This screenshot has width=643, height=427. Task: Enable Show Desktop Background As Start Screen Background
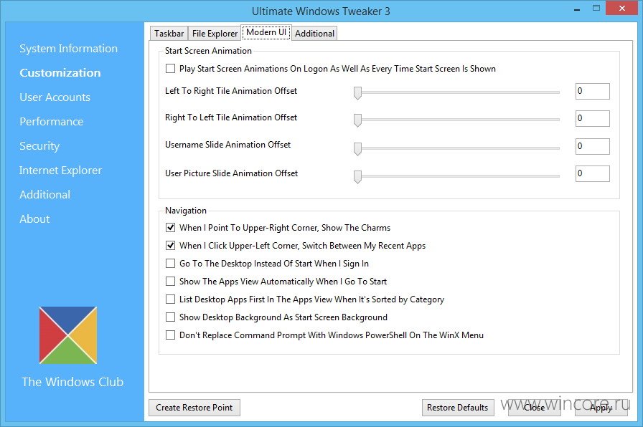pos(170,317)
